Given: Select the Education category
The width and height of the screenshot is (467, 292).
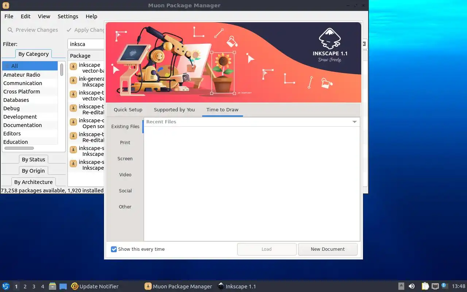Looking at the screenshot, I should (30, 142).
